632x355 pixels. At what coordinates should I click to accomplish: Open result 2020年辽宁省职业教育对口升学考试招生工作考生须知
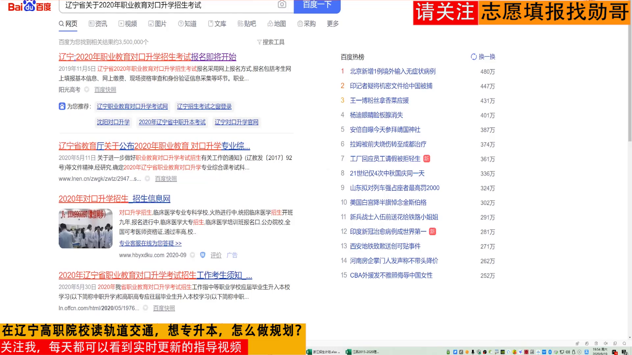tap(155, 275)
